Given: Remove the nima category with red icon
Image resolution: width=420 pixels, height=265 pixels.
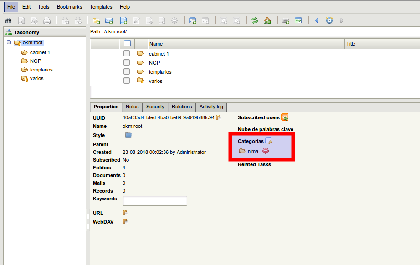Looking at the screenshot, I should (x=266, y=151).
